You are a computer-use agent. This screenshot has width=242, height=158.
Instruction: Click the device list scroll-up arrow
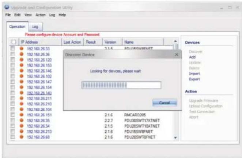pos(175,41)
